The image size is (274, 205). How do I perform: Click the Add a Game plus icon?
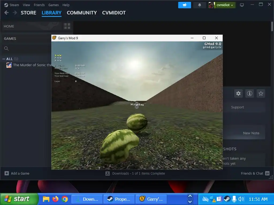(7, 173)
